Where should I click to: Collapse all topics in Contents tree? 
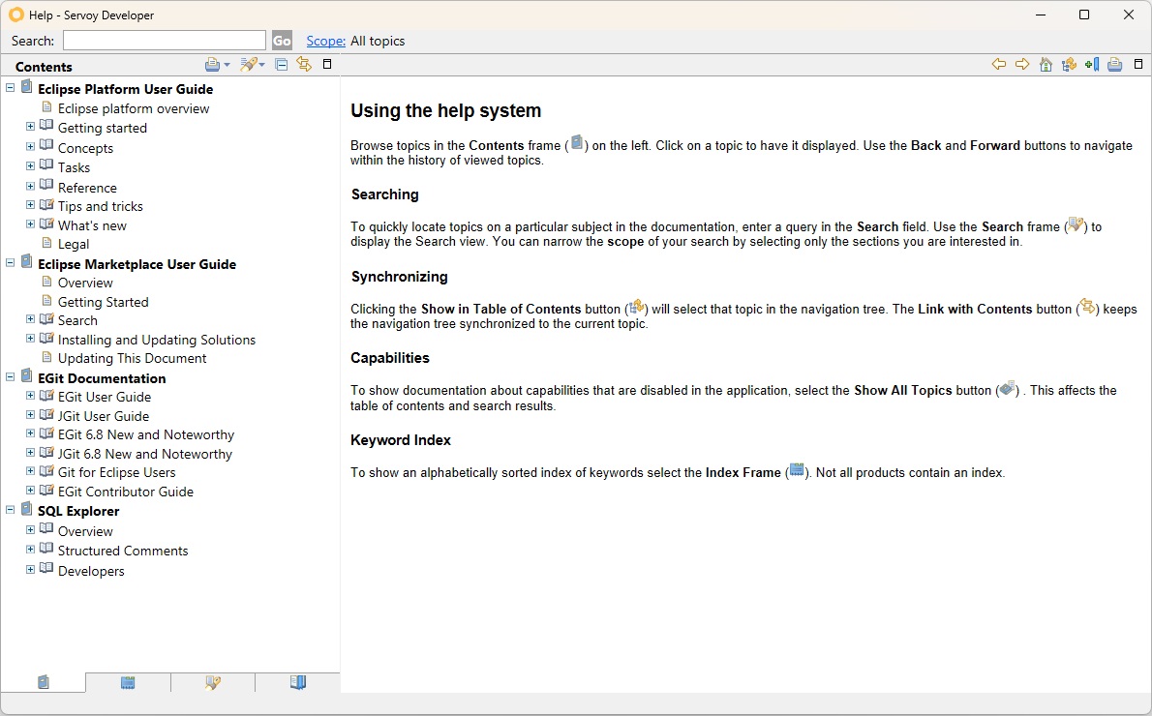282,65
